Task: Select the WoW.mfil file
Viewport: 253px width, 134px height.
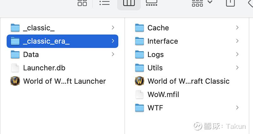Action: [157, 94]
